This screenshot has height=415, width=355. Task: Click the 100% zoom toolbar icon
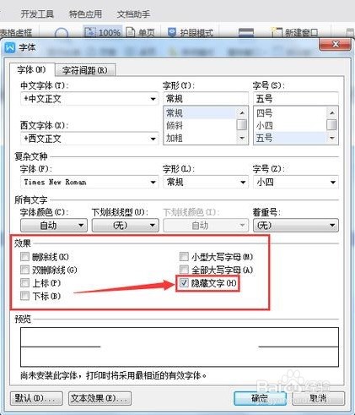(x=90, y=32)
